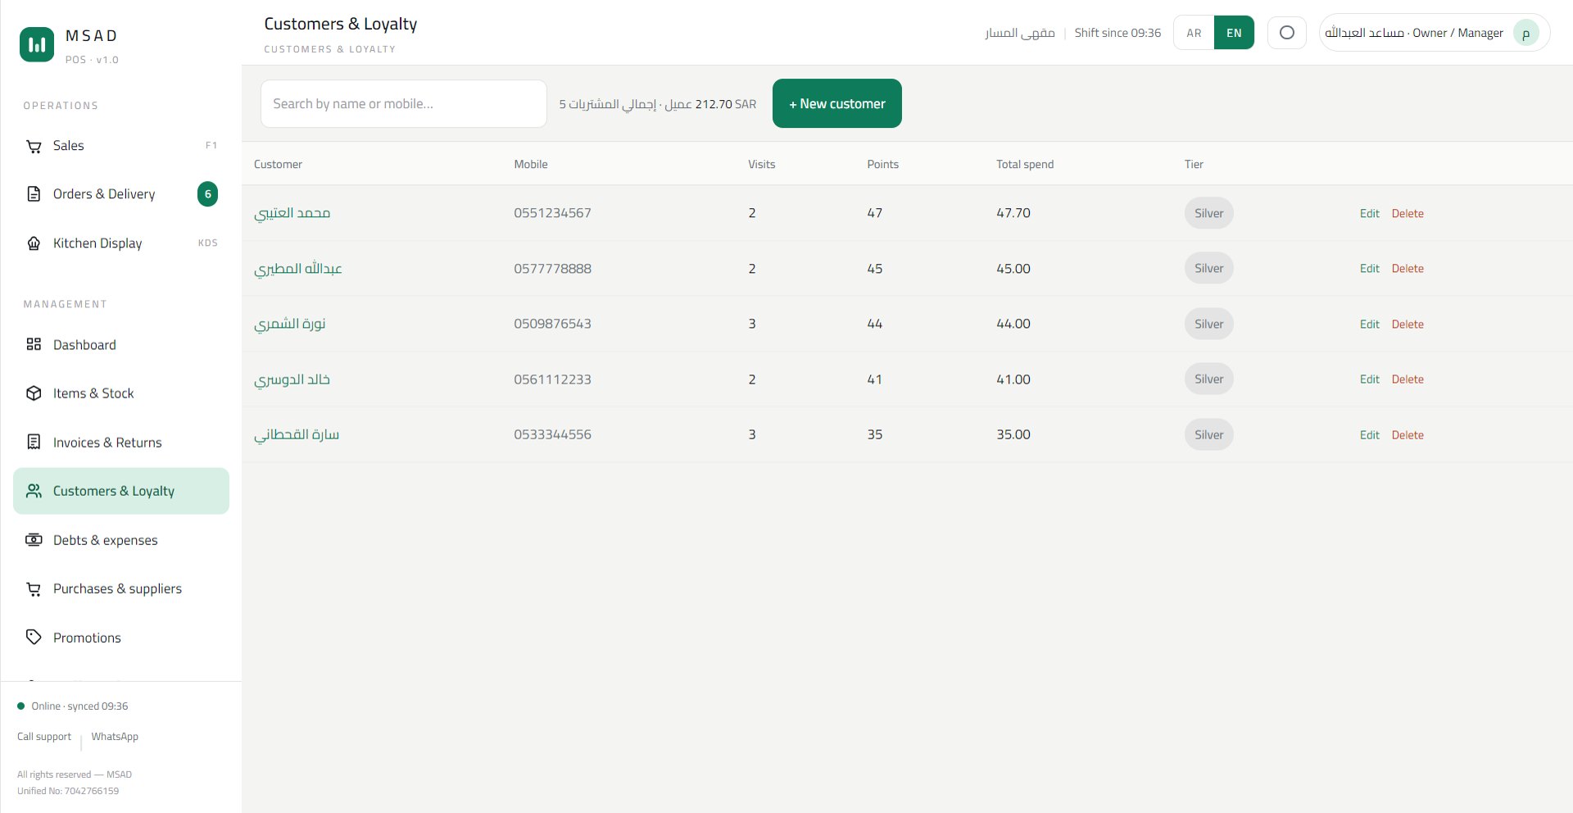
Task: Delete customer with mobile 0561112233
Action: coord(1408,379)
